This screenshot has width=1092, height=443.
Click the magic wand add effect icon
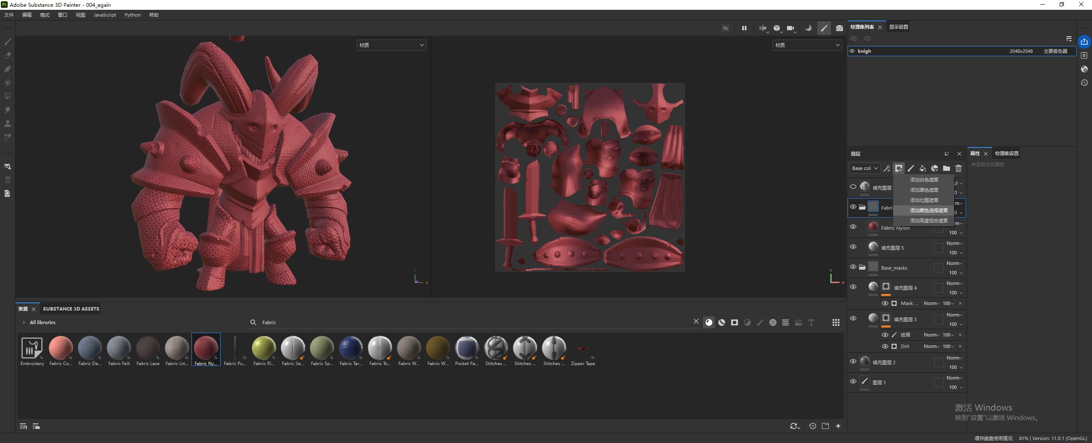[887, 168]
